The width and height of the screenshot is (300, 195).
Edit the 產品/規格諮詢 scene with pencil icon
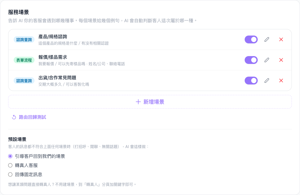267,39
